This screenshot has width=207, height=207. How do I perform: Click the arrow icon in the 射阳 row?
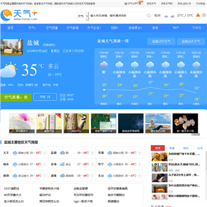point(45,176)
